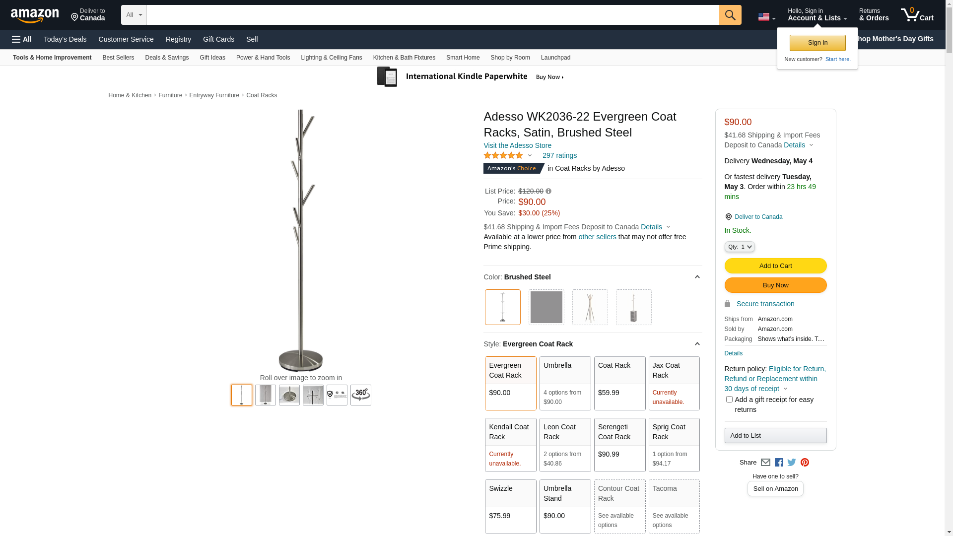Open the cart icon
This screenshot has height=536, width=953.
pos(917,15)
